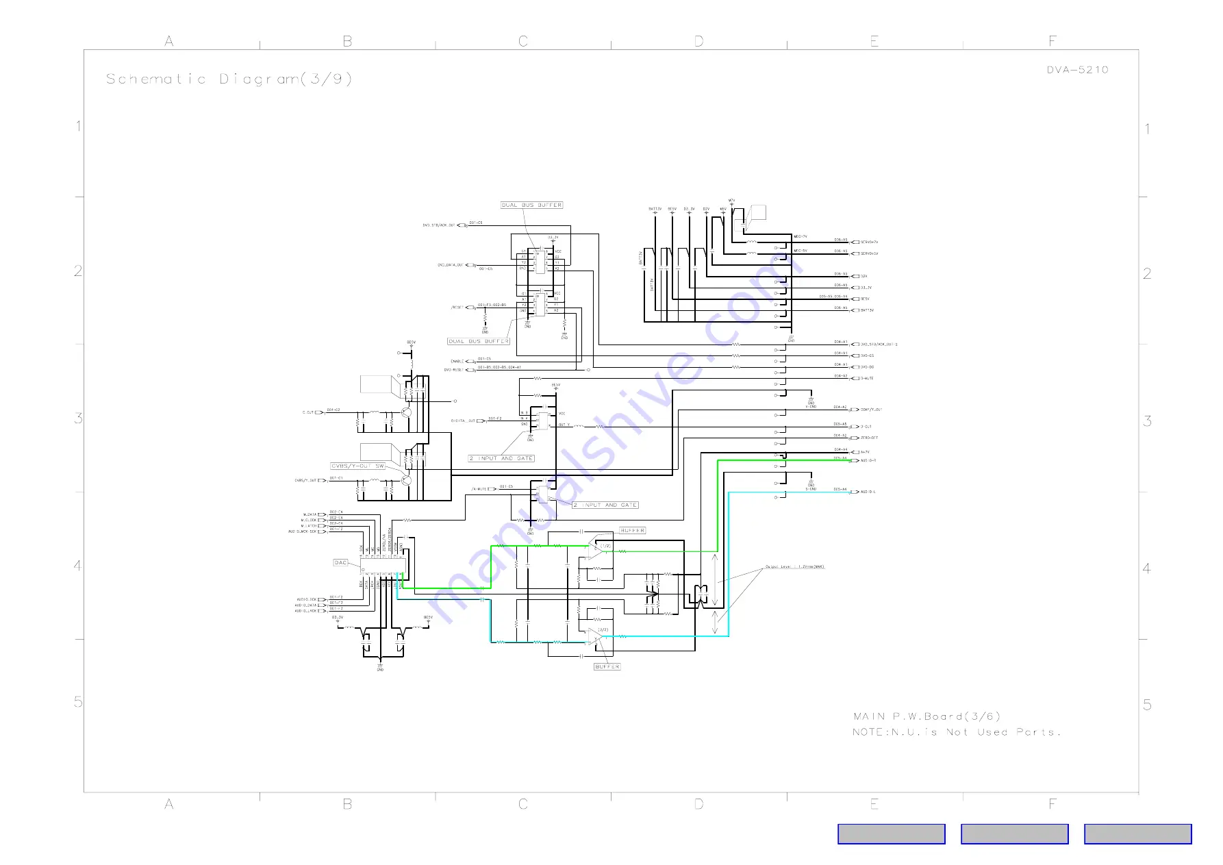Click the BUFFER label beside op-amp (2/2)
Screen dimensions: 1223x865
pyautogui.click(x=607, y=666)
